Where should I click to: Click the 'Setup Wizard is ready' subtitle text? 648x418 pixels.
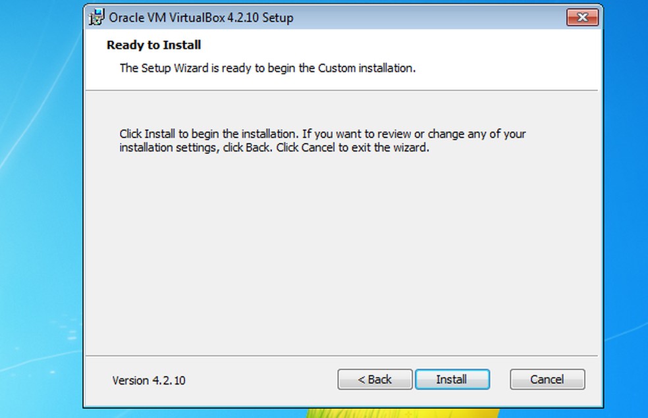[267, 68]
